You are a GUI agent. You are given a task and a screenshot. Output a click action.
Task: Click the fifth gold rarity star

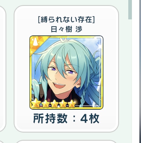[x=72, y=103]
